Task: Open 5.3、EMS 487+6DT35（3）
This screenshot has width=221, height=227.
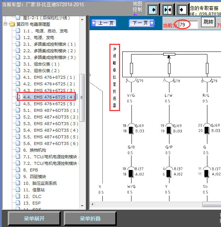Action: (x=51, y=124)
